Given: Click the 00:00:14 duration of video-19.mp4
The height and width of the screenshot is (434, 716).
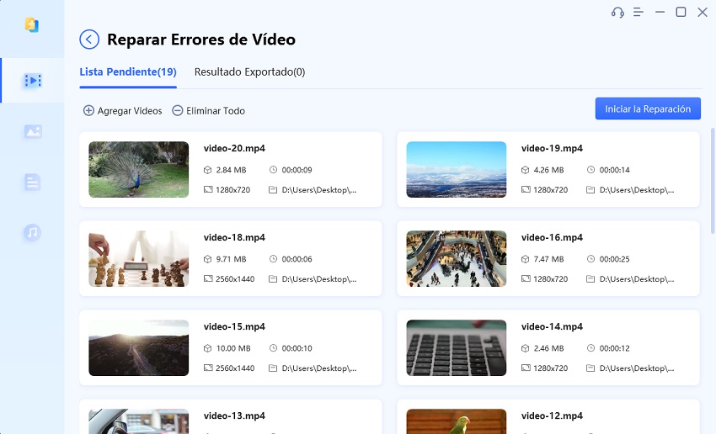Looking at the screenshot, I should pyautogui.click(x=615, y=170).
